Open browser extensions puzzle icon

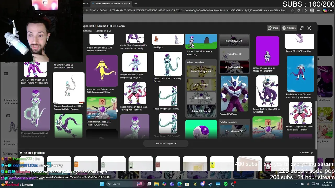299,10
